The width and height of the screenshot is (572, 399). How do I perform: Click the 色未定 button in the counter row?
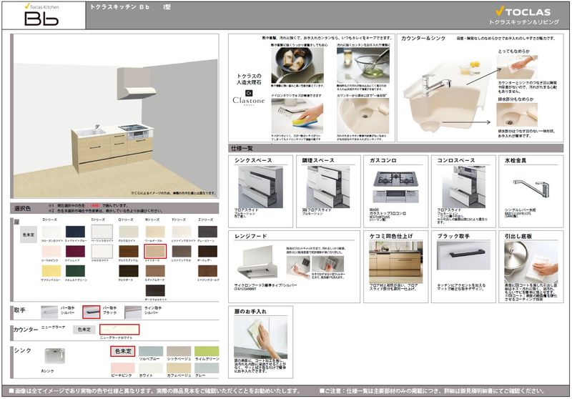[x=84, y=330]
